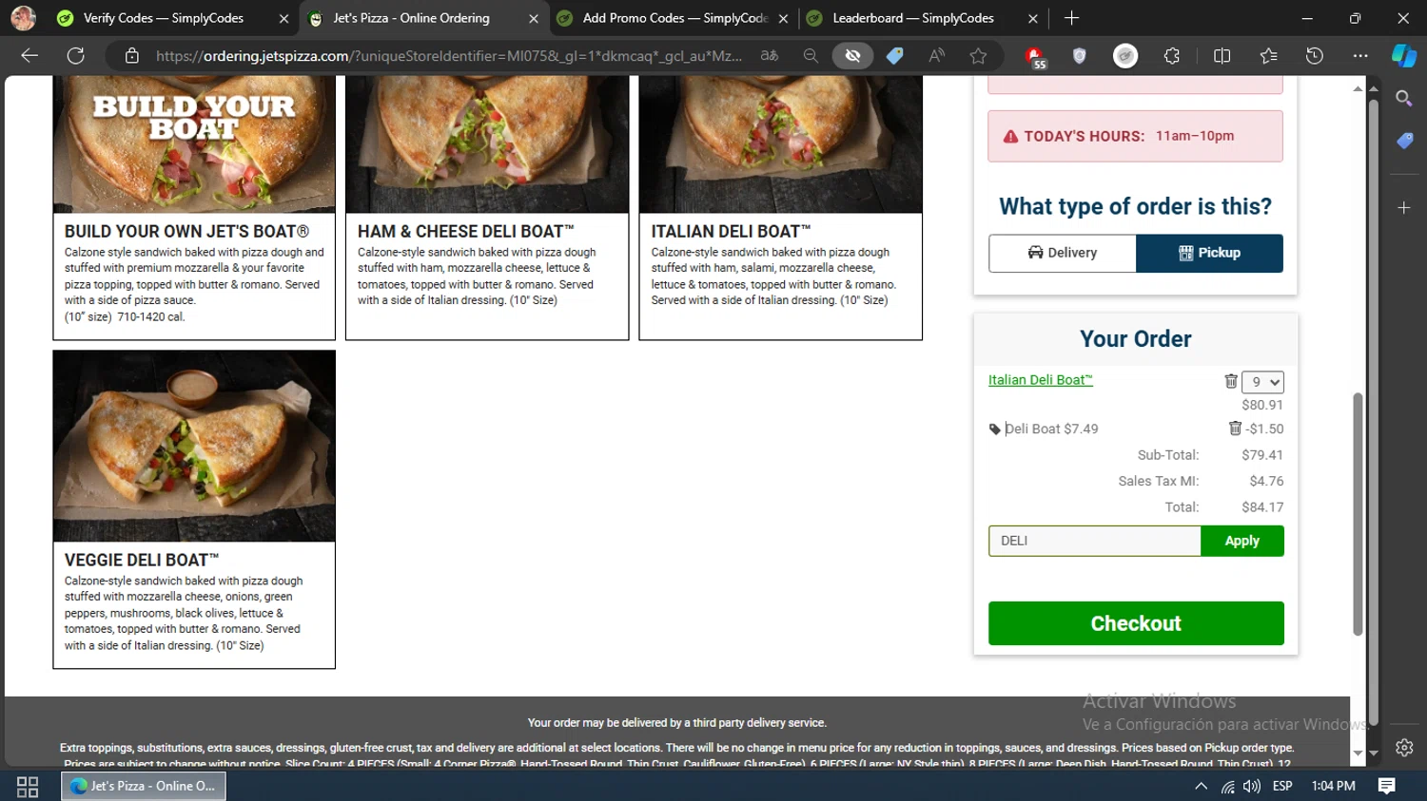This screenshot has height=801, width=1427.
Task: Click the green Checkout button
Action: tap(1136, 623)
